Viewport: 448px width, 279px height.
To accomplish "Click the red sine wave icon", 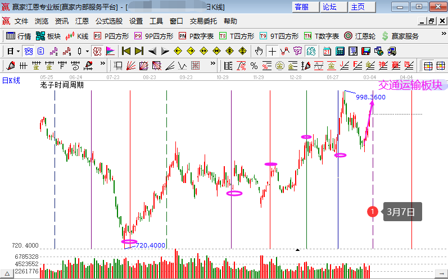I will (x=319, y=66).
